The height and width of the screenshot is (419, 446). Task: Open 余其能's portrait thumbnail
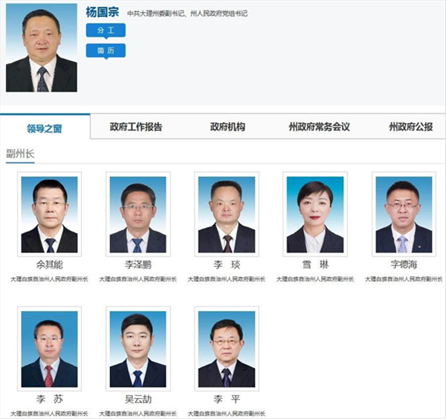pyautogui.click(x=50, y=214)
